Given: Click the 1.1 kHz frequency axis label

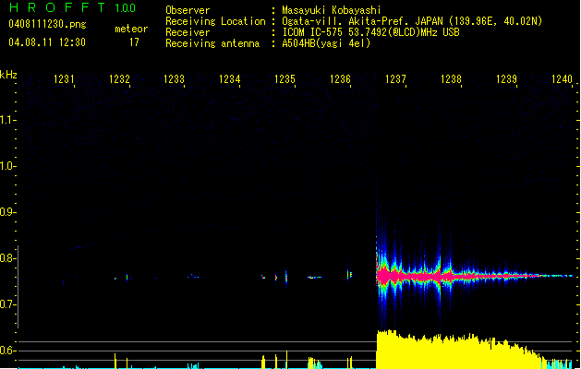Looking at the screenshot, I should point(6,120).
